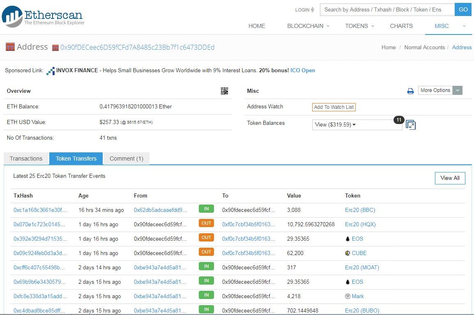Click the Mark token icon

point(347,297)
